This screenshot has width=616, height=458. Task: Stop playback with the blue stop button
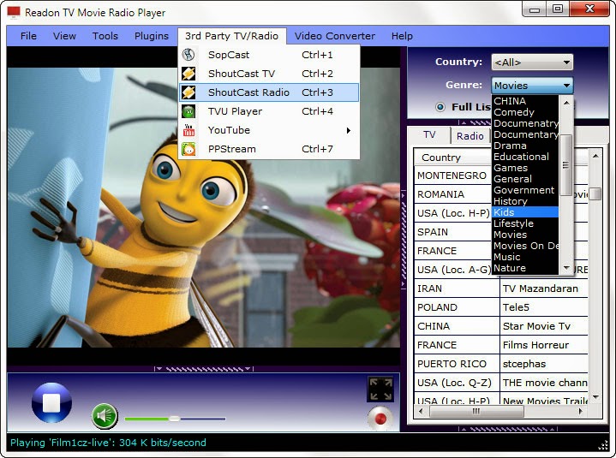pos(51,402)
